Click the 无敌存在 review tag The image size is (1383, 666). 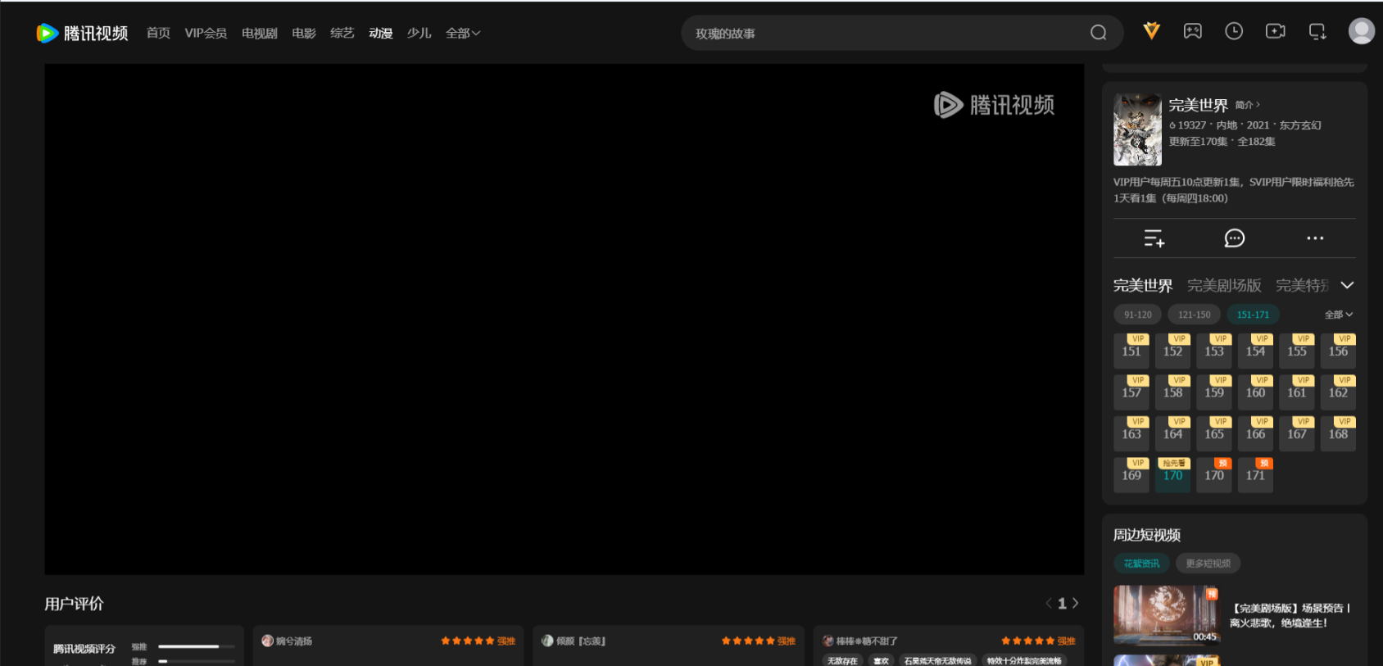(x=842, y=660)
